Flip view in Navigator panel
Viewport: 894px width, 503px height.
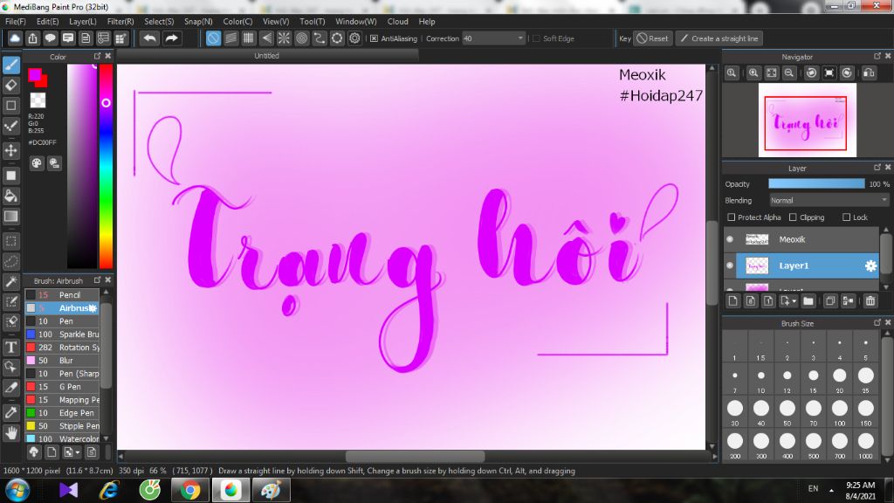coord(869,73)
